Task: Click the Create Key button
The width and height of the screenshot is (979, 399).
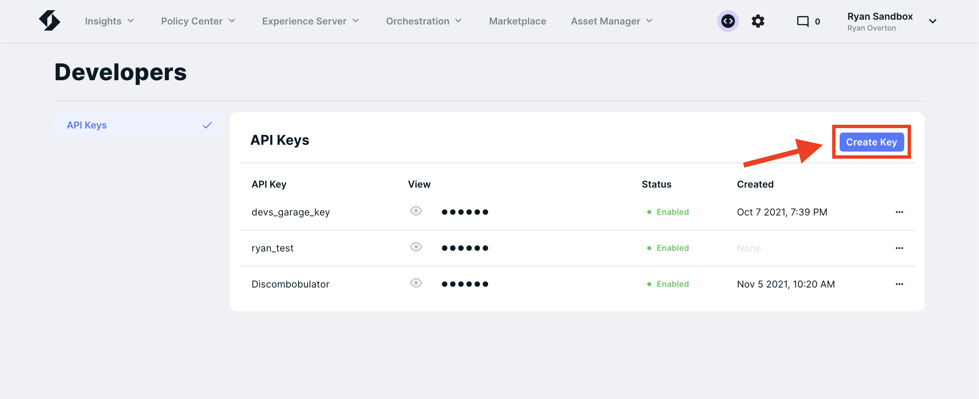Action: (871, 142)
